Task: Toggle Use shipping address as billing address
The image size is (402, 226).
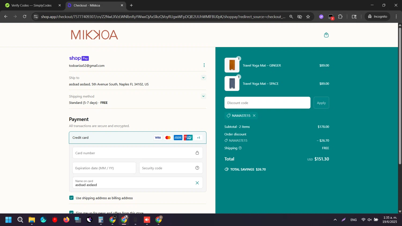Action: pyautogui.click(x=71, y=198)
